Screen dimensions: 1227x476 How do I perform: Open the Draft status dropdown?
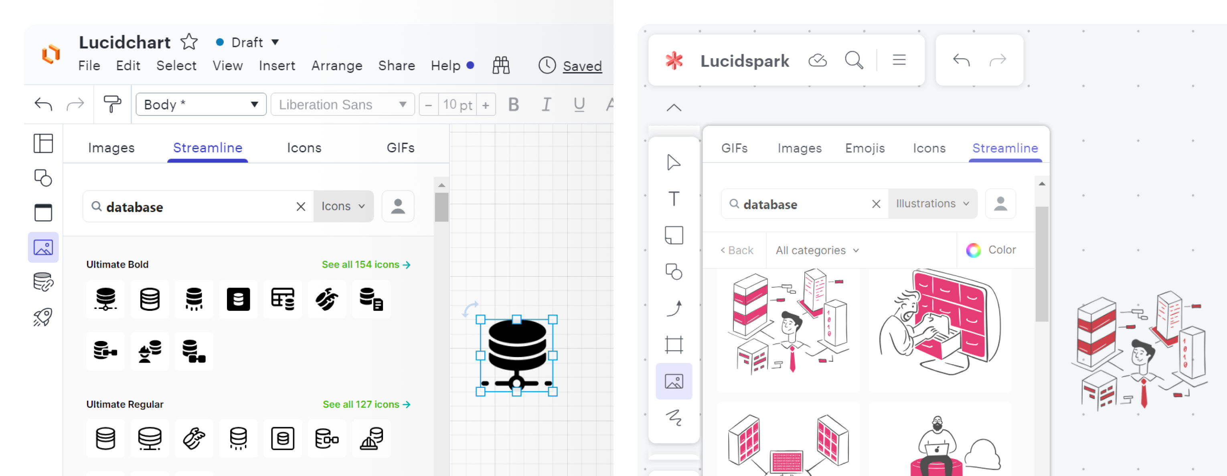(247, 42)
